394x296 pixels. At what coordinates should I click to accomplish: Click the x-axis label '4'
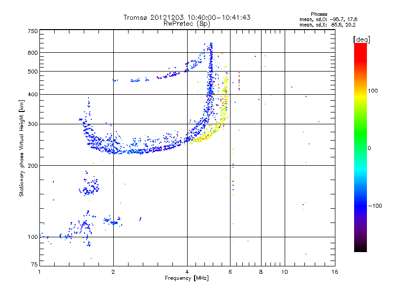tap(187, 272)
